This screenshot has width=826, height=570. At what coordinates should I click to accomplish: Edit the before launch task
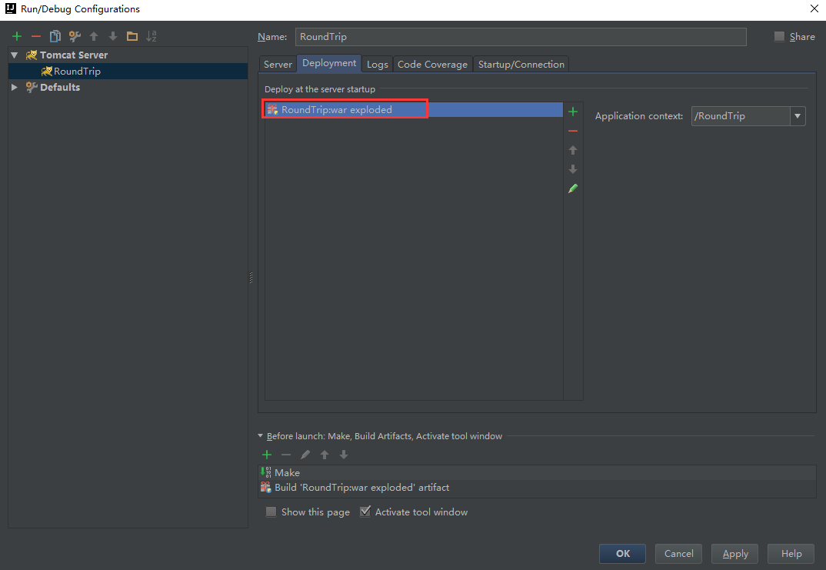point(305,455)
